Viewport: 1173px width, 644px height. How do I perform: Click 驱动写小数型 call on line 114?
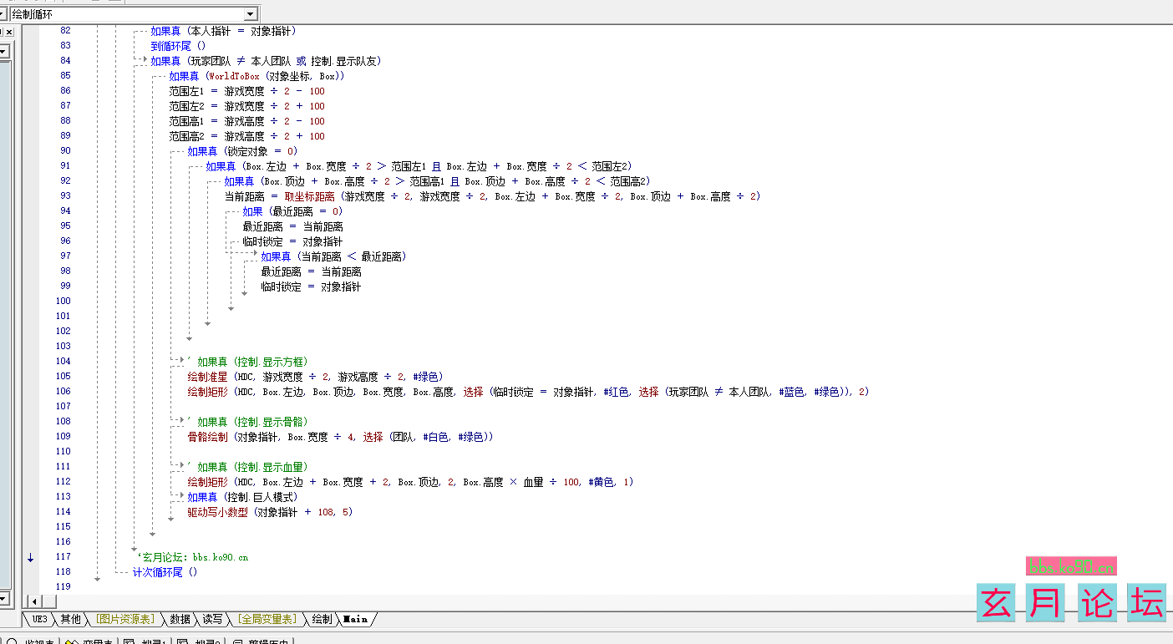coord(217,512)
